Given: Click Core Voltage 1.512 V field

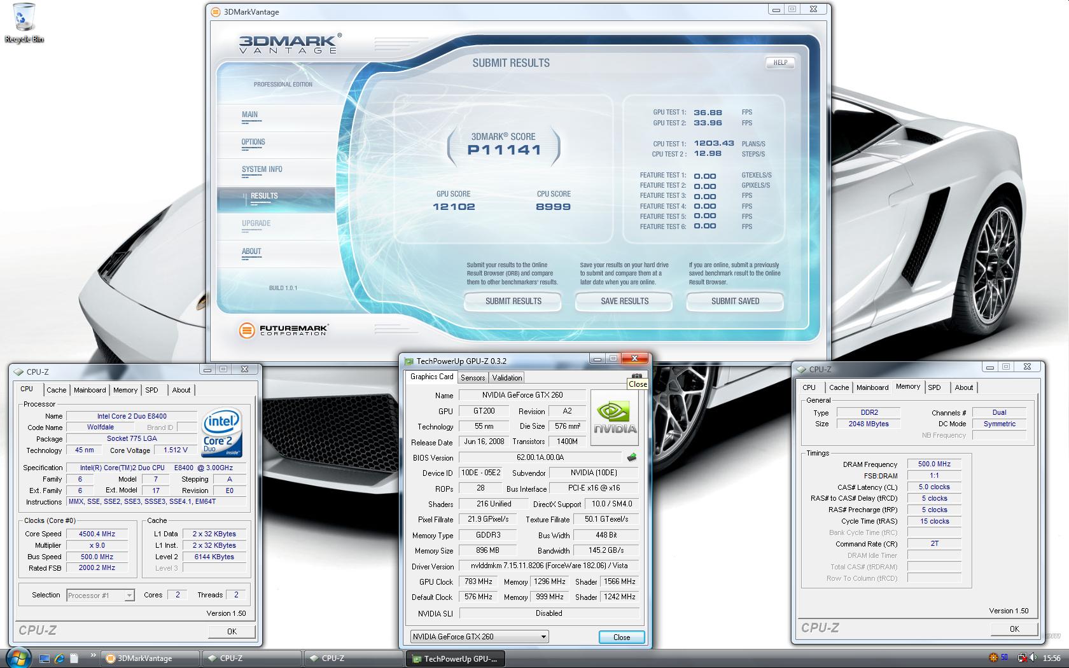Looking at the screenshot, I should pos(176,450).
